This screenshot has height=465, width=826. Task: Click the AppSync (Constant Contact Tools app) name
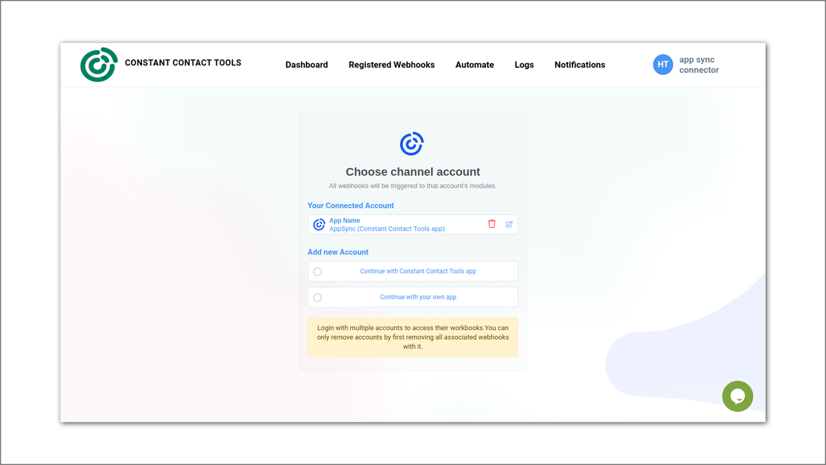[387, 229]
